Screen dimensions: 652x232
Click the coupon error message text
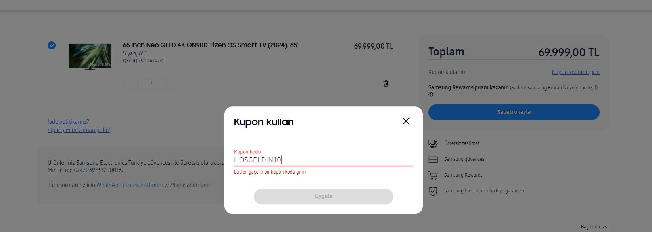click(x=270, y=172)
